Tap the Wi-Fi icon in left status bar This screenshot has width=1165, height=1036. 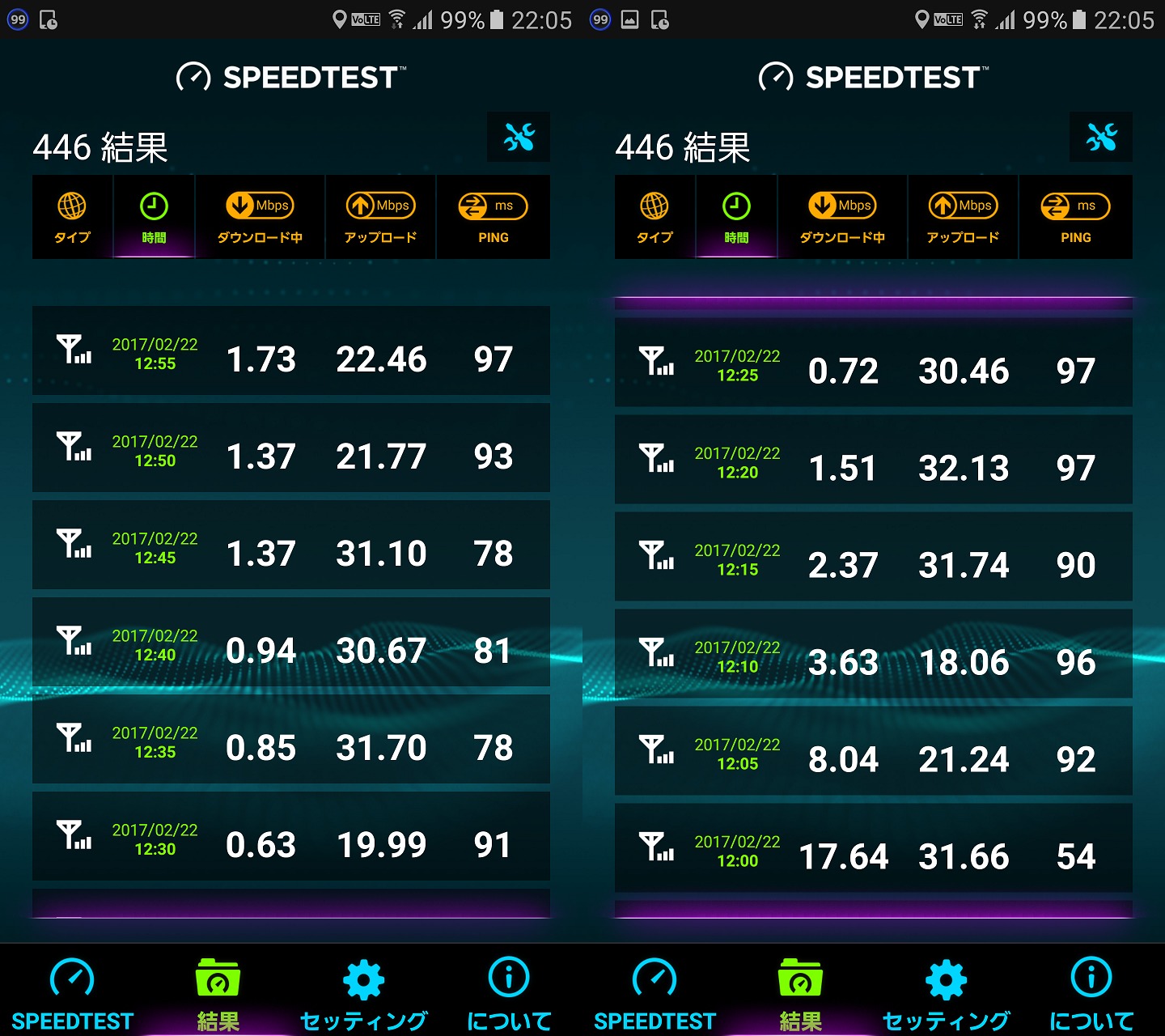coord(396,19)
